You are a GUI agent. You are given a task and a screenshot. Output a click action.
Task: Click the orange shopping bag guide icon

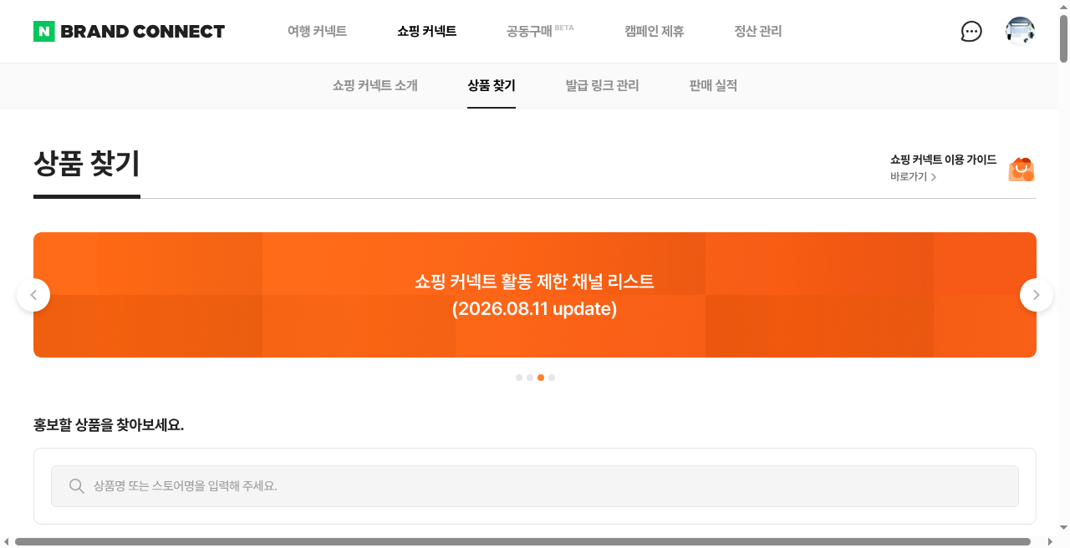1022,169
